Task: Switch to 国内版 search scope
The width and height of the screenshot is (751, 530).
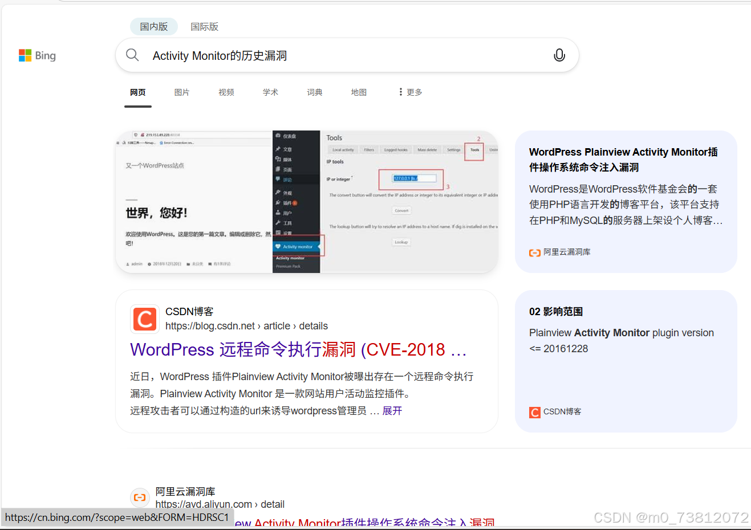Action: [x=154, y=27]
